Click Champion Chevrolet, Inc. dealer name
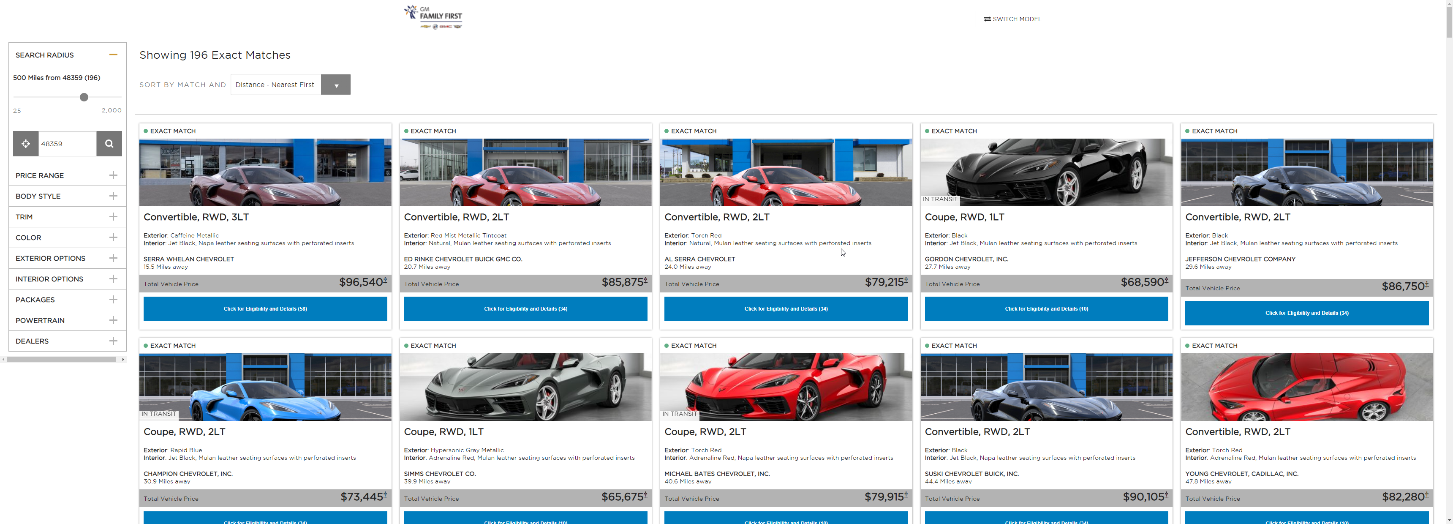The height and width of the screenshot is (524, 1453). 188,474
